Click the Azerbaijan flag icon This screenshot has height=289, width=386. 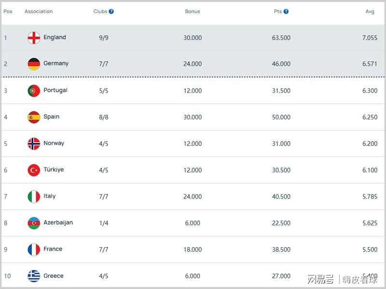coord(34,223)
